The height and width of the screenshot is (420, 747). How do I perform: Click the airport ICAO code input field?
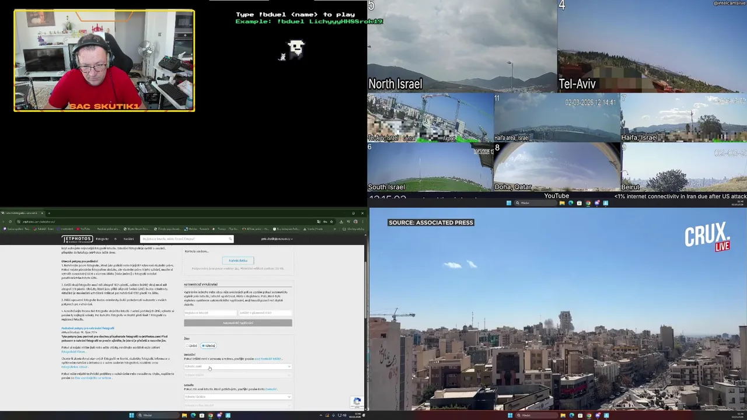click(265, 313)
